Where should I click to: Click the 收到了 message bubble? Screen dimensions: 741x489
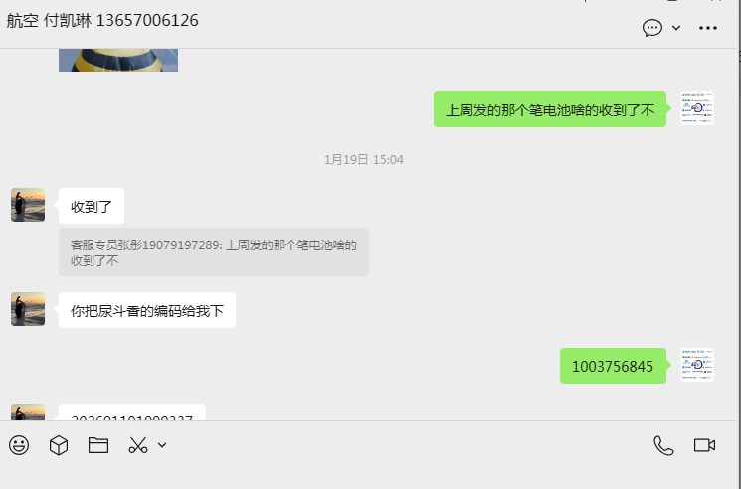[x=92, y=206]
